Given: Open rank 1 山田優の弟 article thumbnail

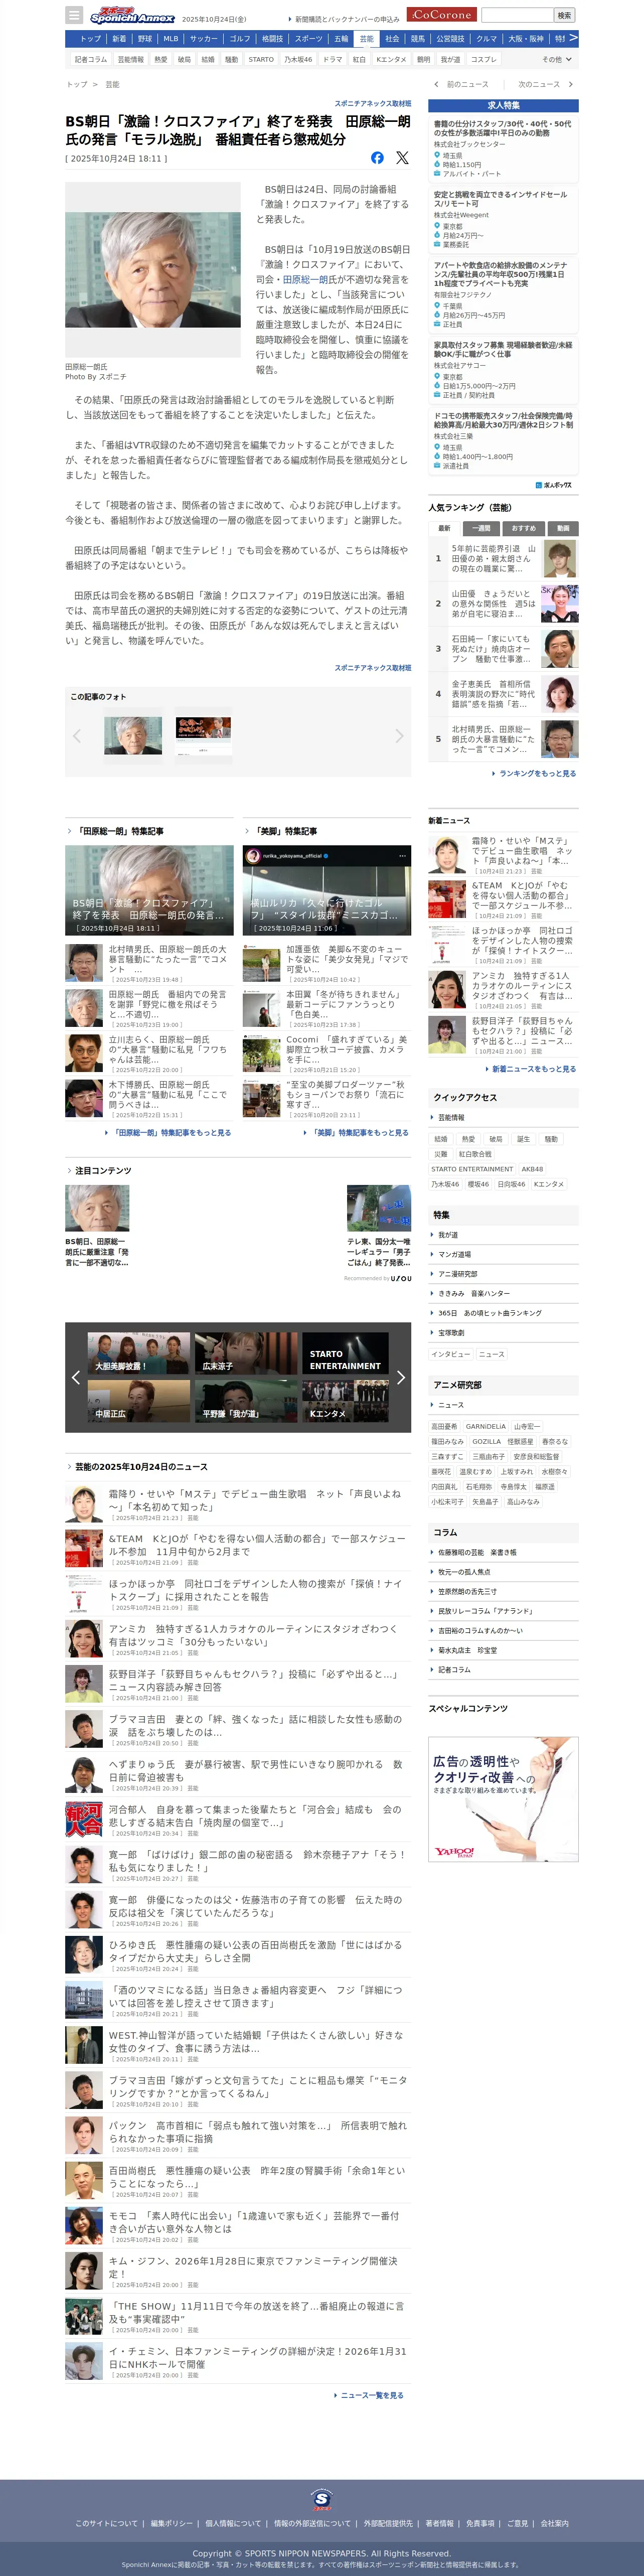Looking at the screenshot, I should (x=559, y=558).
